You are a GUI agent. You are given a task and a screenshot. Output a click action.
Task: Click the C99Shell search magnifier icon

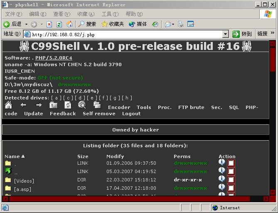tap(82, 105)
